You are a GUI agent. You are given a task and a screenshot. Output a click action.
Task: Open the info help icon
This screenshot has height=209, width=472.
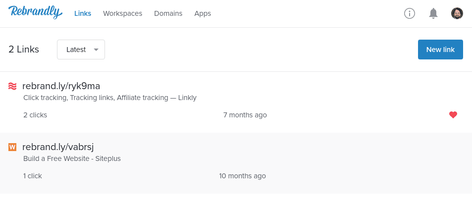[x=410, y=13]
